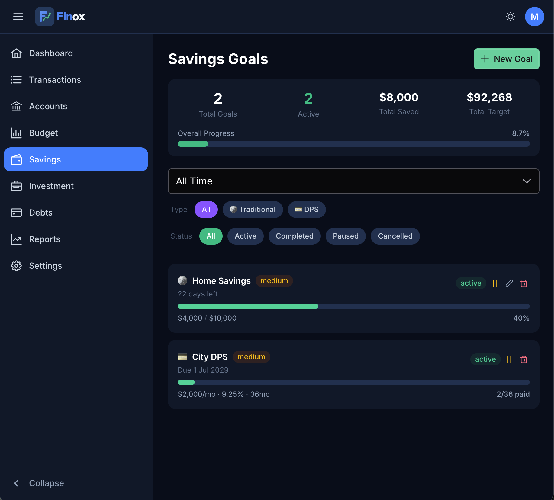Select the green All status filter

211,236
